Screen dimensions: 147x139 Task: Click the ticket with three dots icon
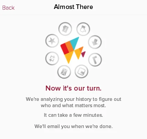coord(65,29)
